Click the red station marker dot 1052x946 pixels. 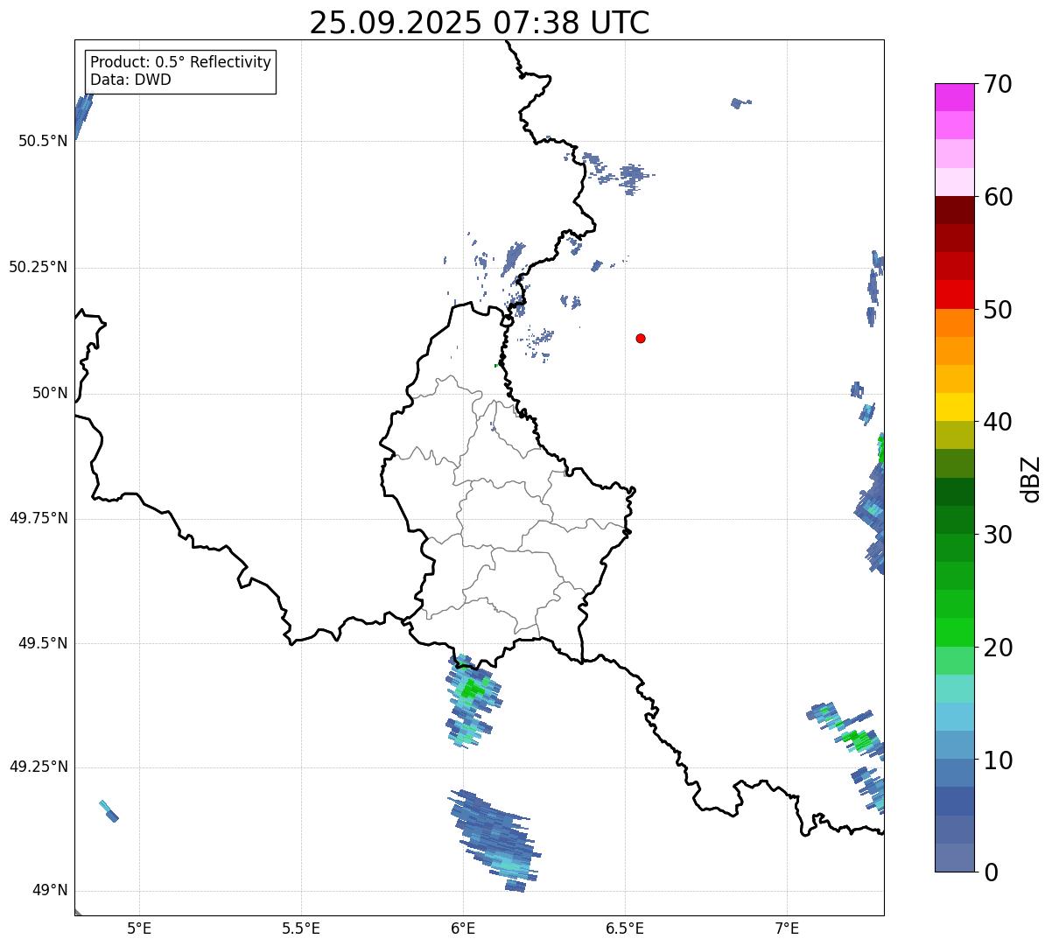[x=641, y=338]
